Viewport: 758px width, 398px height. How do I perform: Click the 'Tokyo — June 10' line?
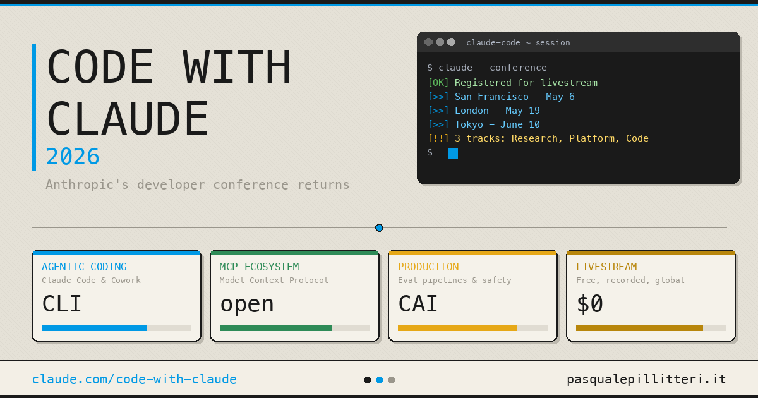[x=497, y=124]
